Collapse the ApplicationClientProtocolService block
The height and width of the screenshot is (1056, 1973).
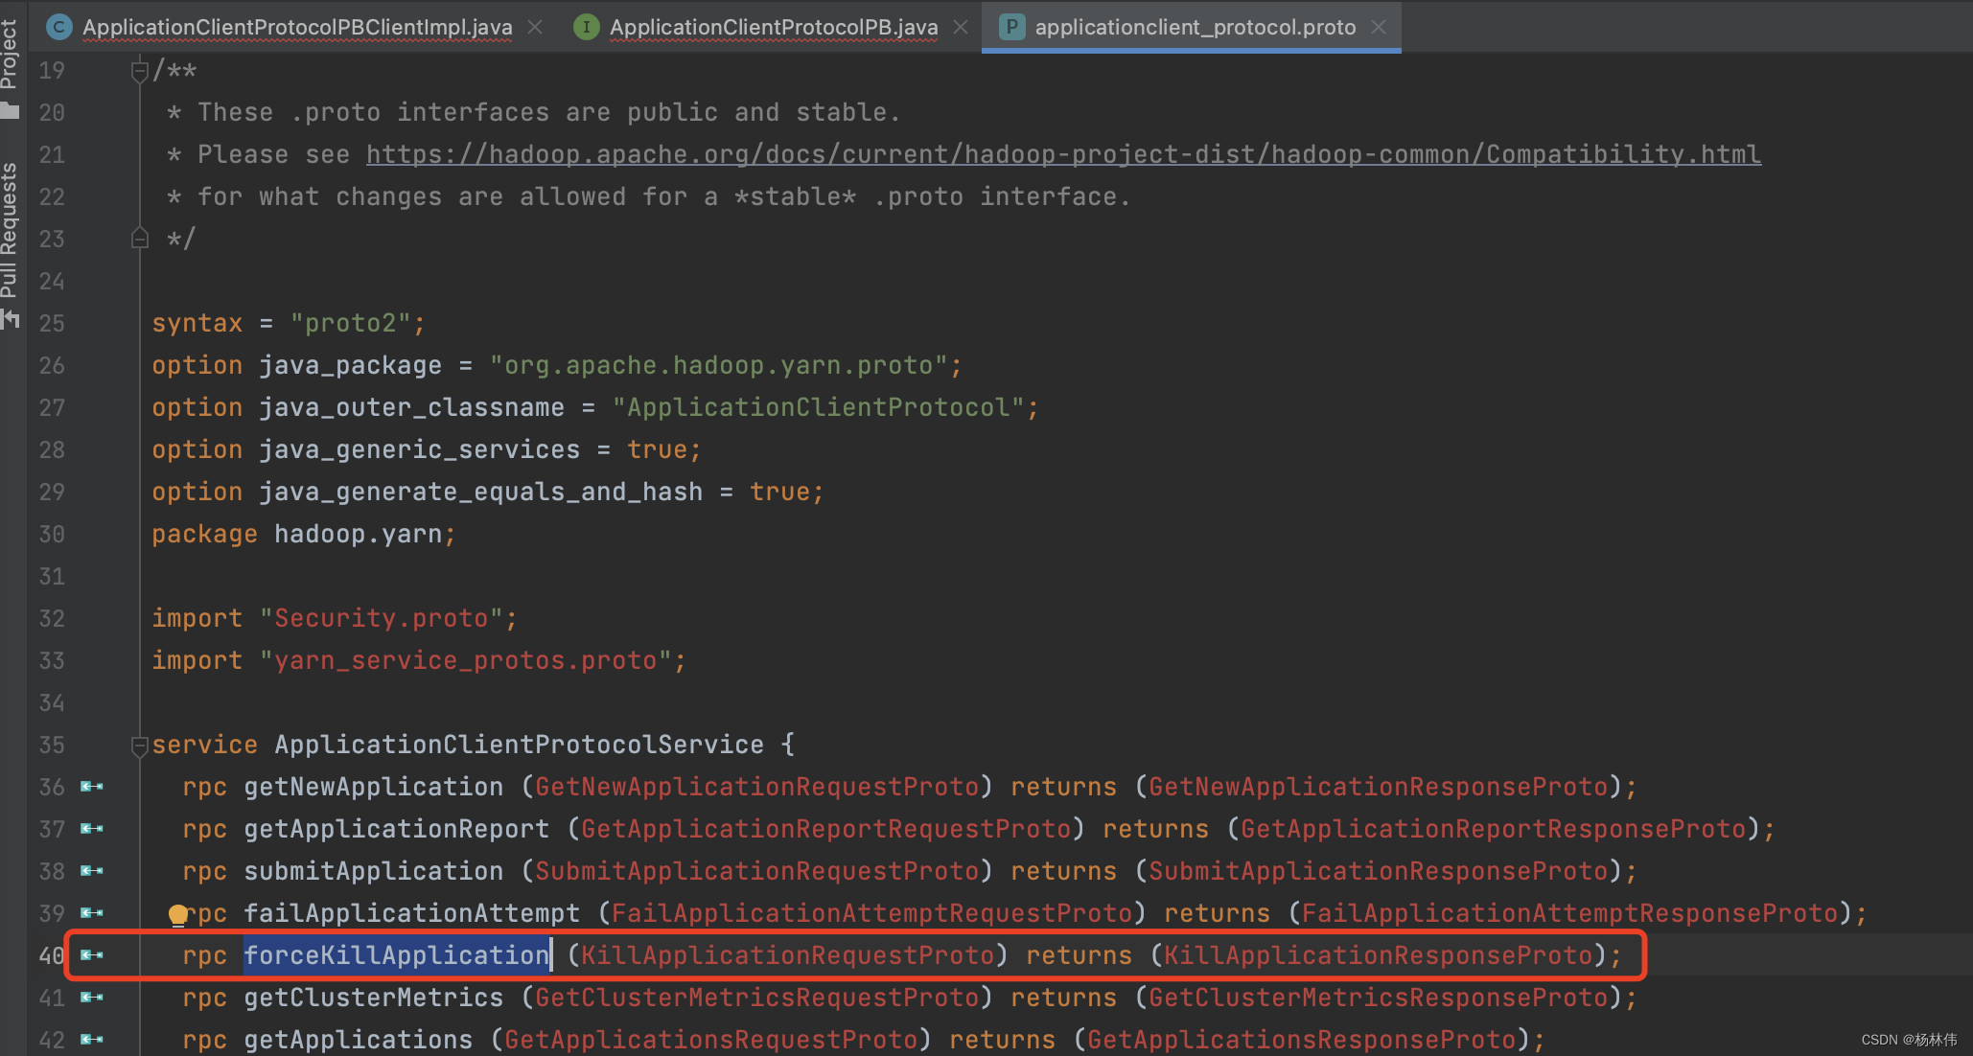(140, 745)
